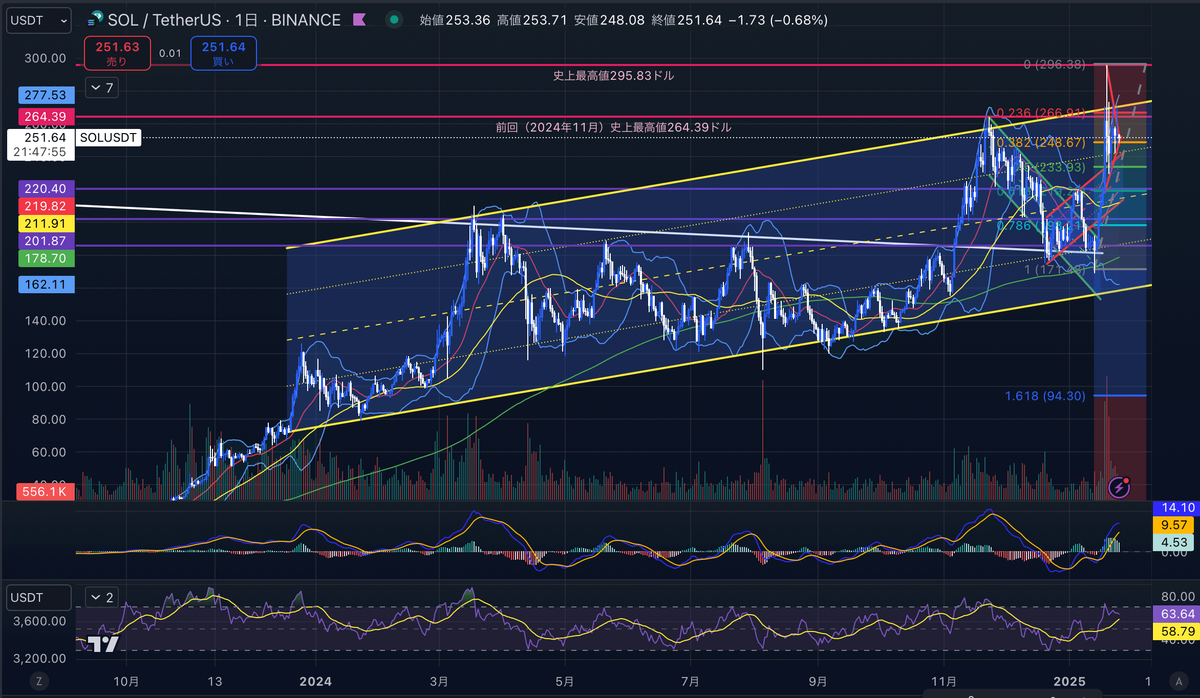This screenshot has width=1200, height=698.
Task: Click the TradingView logo in the RSI pane
Action: (x=103, y=643)
